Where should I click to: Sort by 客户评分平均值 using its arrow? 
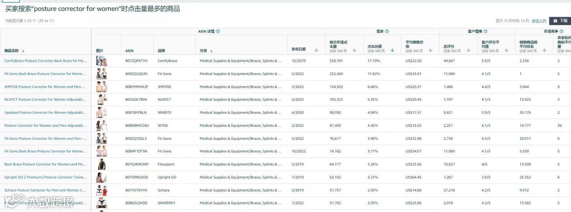[x=506, y=50]
